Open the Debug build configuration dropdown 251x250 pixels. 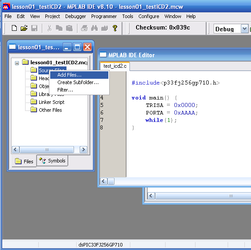pyautogui.click(x=244, y=29)
